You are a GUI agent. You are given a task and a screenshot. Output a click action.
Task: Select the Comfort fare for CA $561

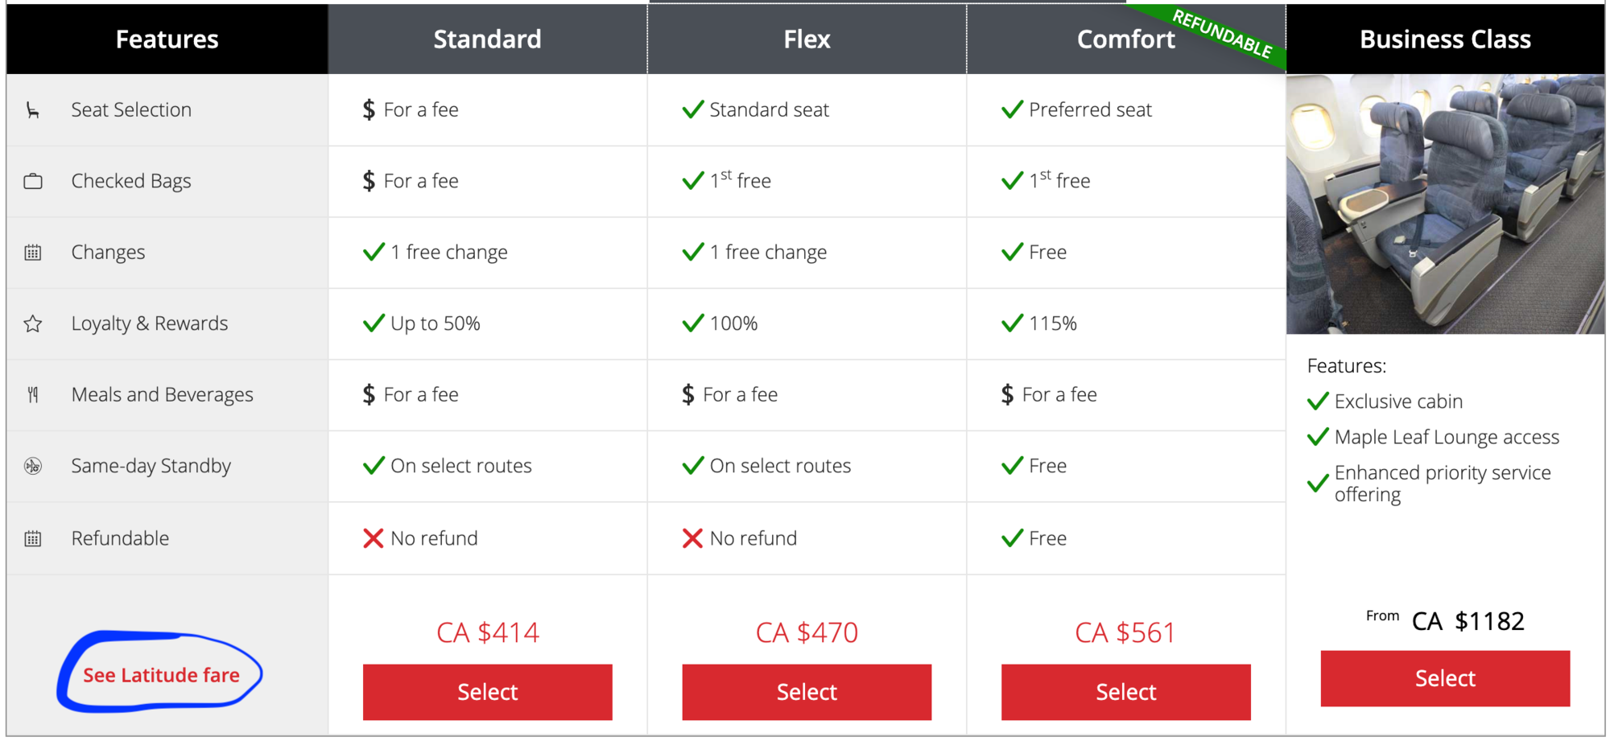(x=1126, y=692)
